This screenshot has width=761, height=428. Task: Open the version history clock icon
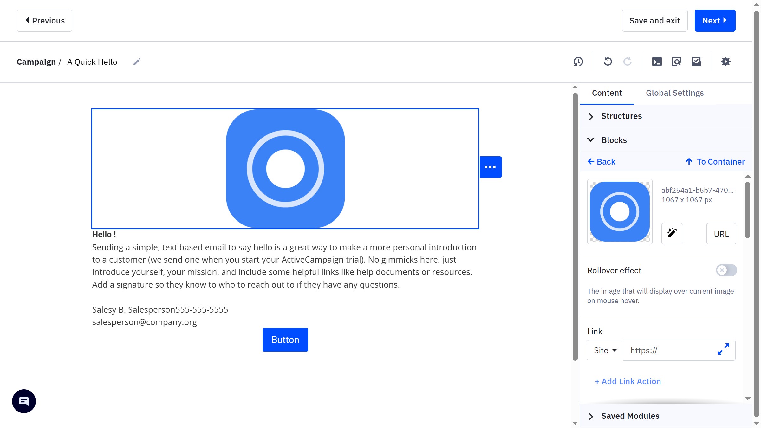point(578,62)
